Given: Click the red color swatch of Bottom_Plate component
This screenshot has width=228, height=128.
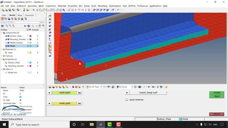Looking at the screenshot, I should (x=30, y=36).
